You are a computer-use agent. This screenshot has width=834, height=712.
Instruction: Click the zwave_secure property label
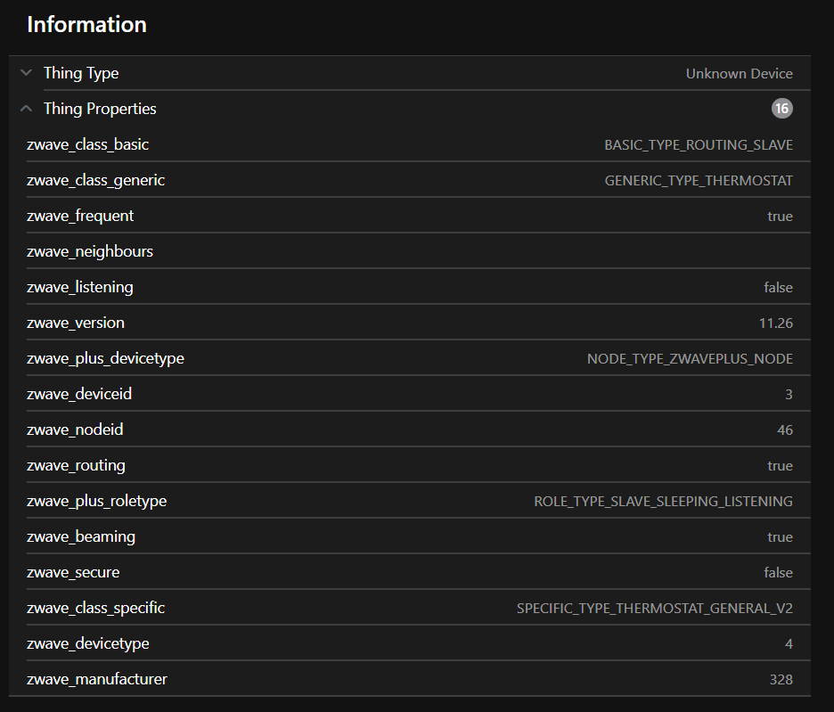[x=73, y=572]
